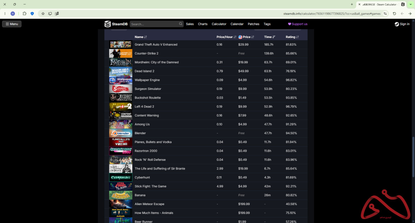415x223 pixels.
Task: Sort the table by Name
Action: 141,37
